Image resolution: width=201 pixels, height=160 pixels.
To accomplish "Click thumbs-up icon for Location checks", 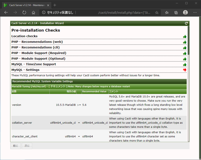I will coord(185,37).
